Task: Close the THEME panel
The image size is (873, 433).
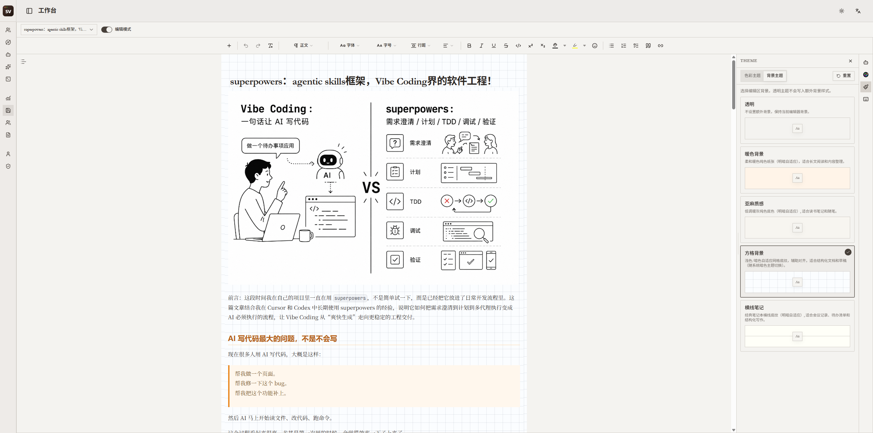Action: (x=850, y=61)
